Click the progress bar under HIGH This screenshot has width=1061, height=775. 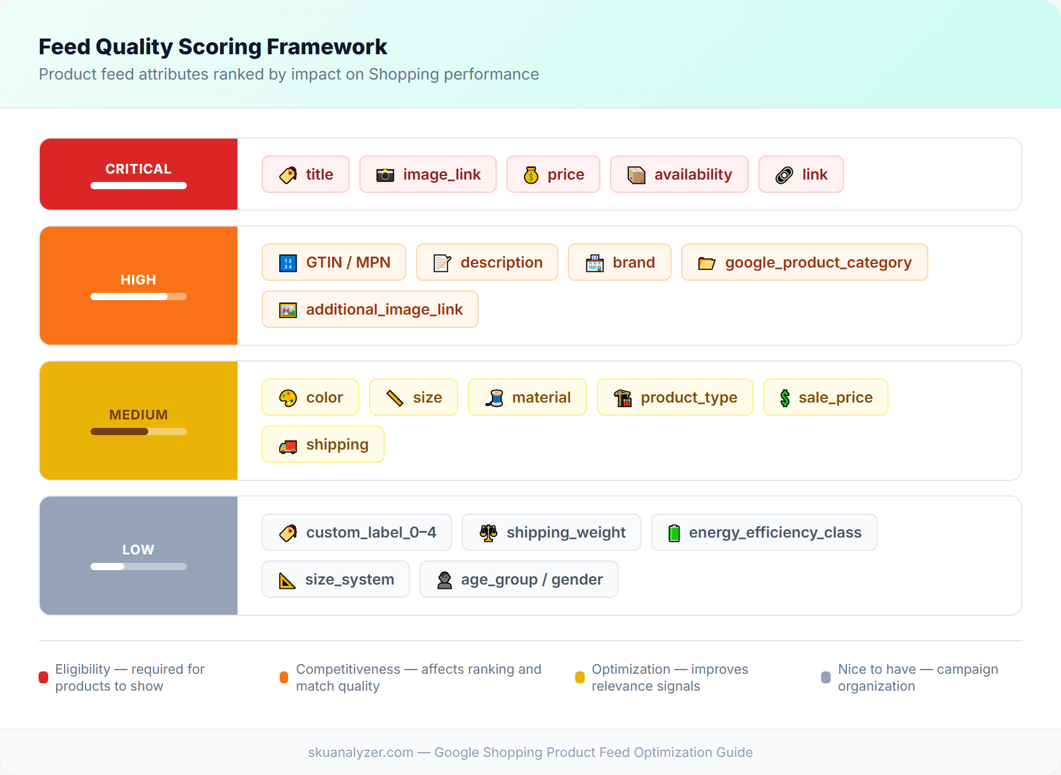(x=138, y=296)
